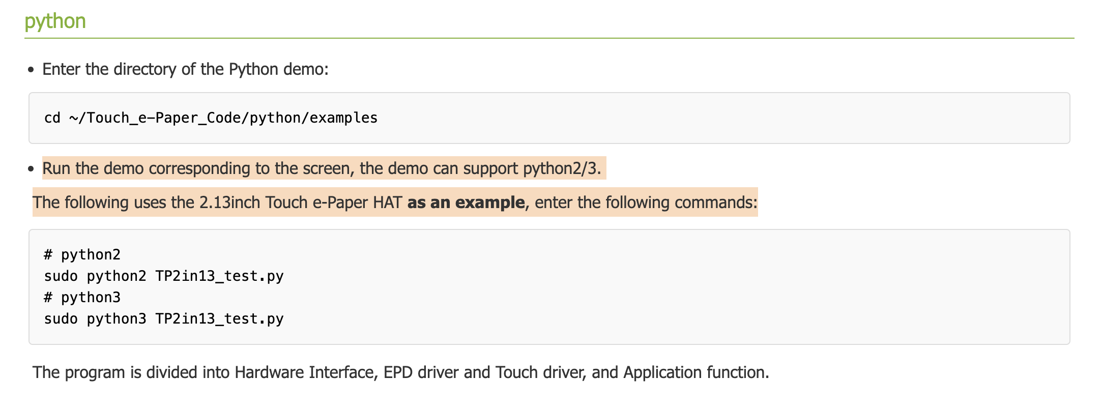This screenshot has width=1102, height=407.
Task: Click "The program is divided into" text
Action: coord(131,372)
